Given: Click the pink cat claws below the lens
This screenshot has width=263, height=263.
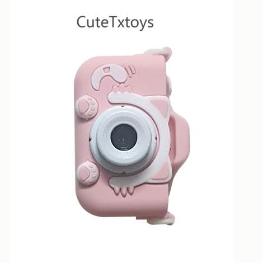Looking at the screenshot, I should point(124,191).
